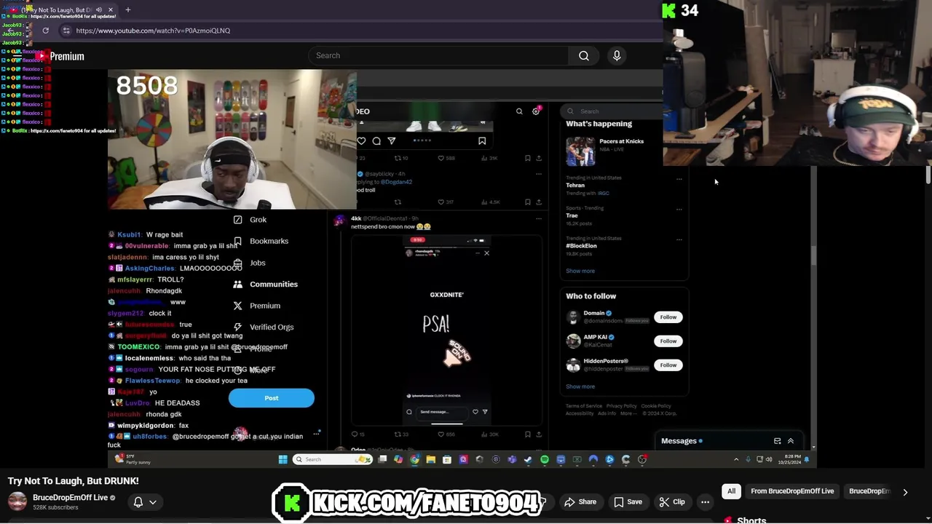This screenshot has width=932, height=524.
Task: Open Spotify from the Windows taskbar
Action: [x=545, y=459]
